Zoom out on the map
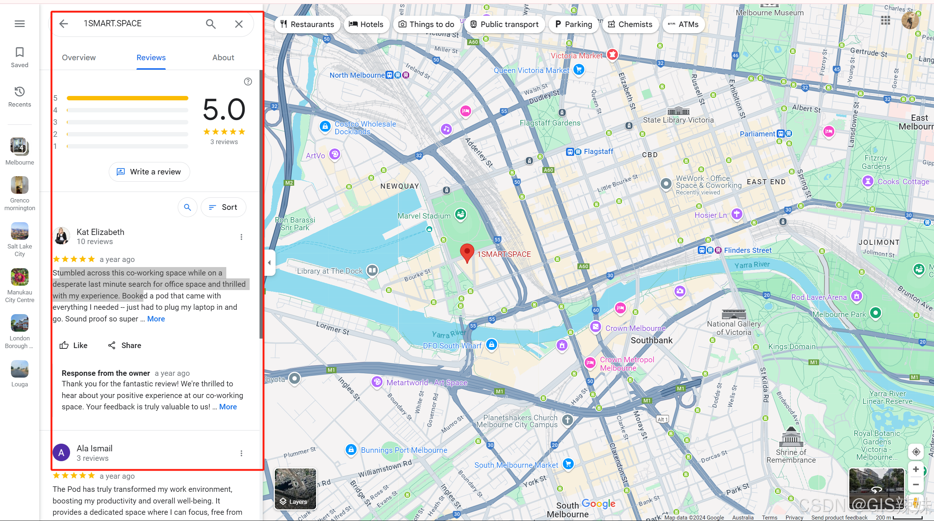934x521 pixels. coord(916,485)
